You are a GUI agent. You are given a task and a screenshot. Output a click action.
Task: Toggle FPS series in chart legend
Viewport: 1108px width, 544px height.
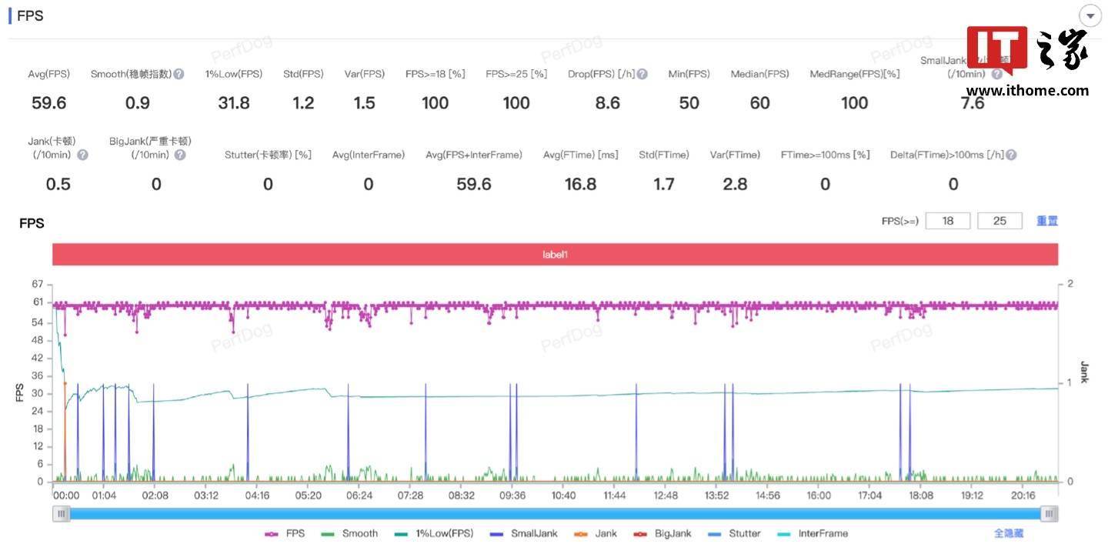[x=285, y=533]
